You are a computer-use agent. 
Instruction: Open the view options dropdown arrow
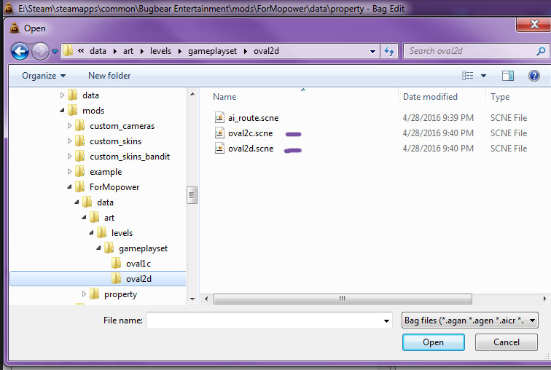coord(483,76)
